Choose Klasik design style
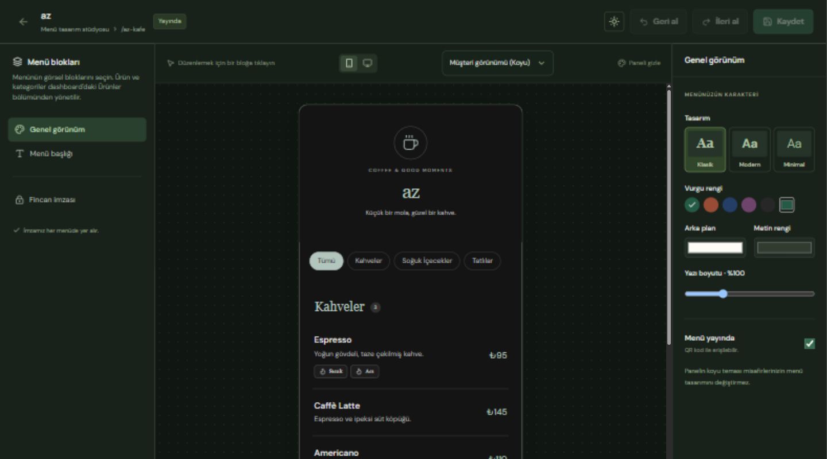This screenshot has height=459, width=827. pyautogui.click(x=705, y=150)
